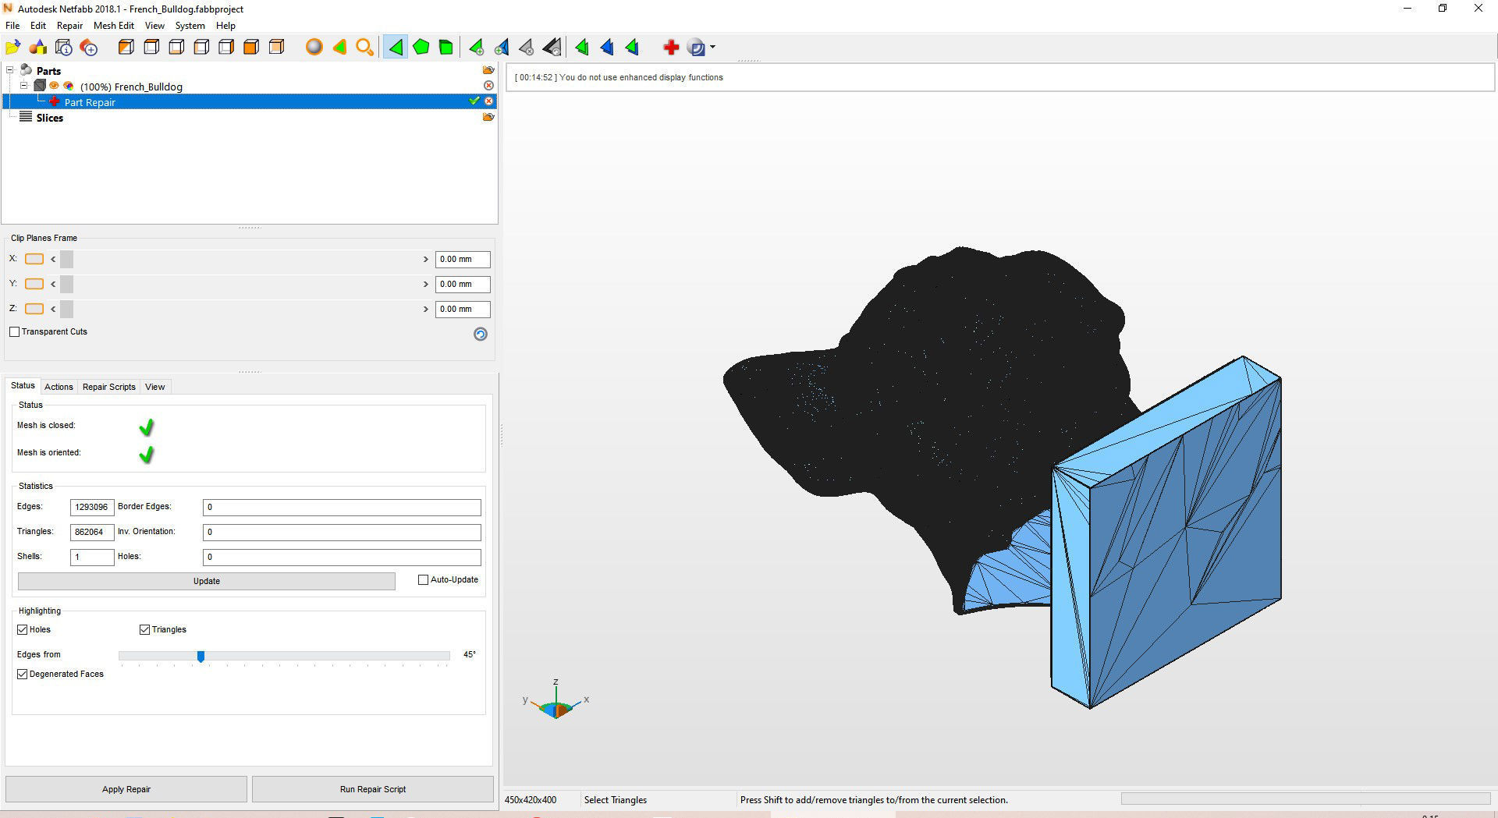Click the Y clip plane right arrow

pos(426,284)
